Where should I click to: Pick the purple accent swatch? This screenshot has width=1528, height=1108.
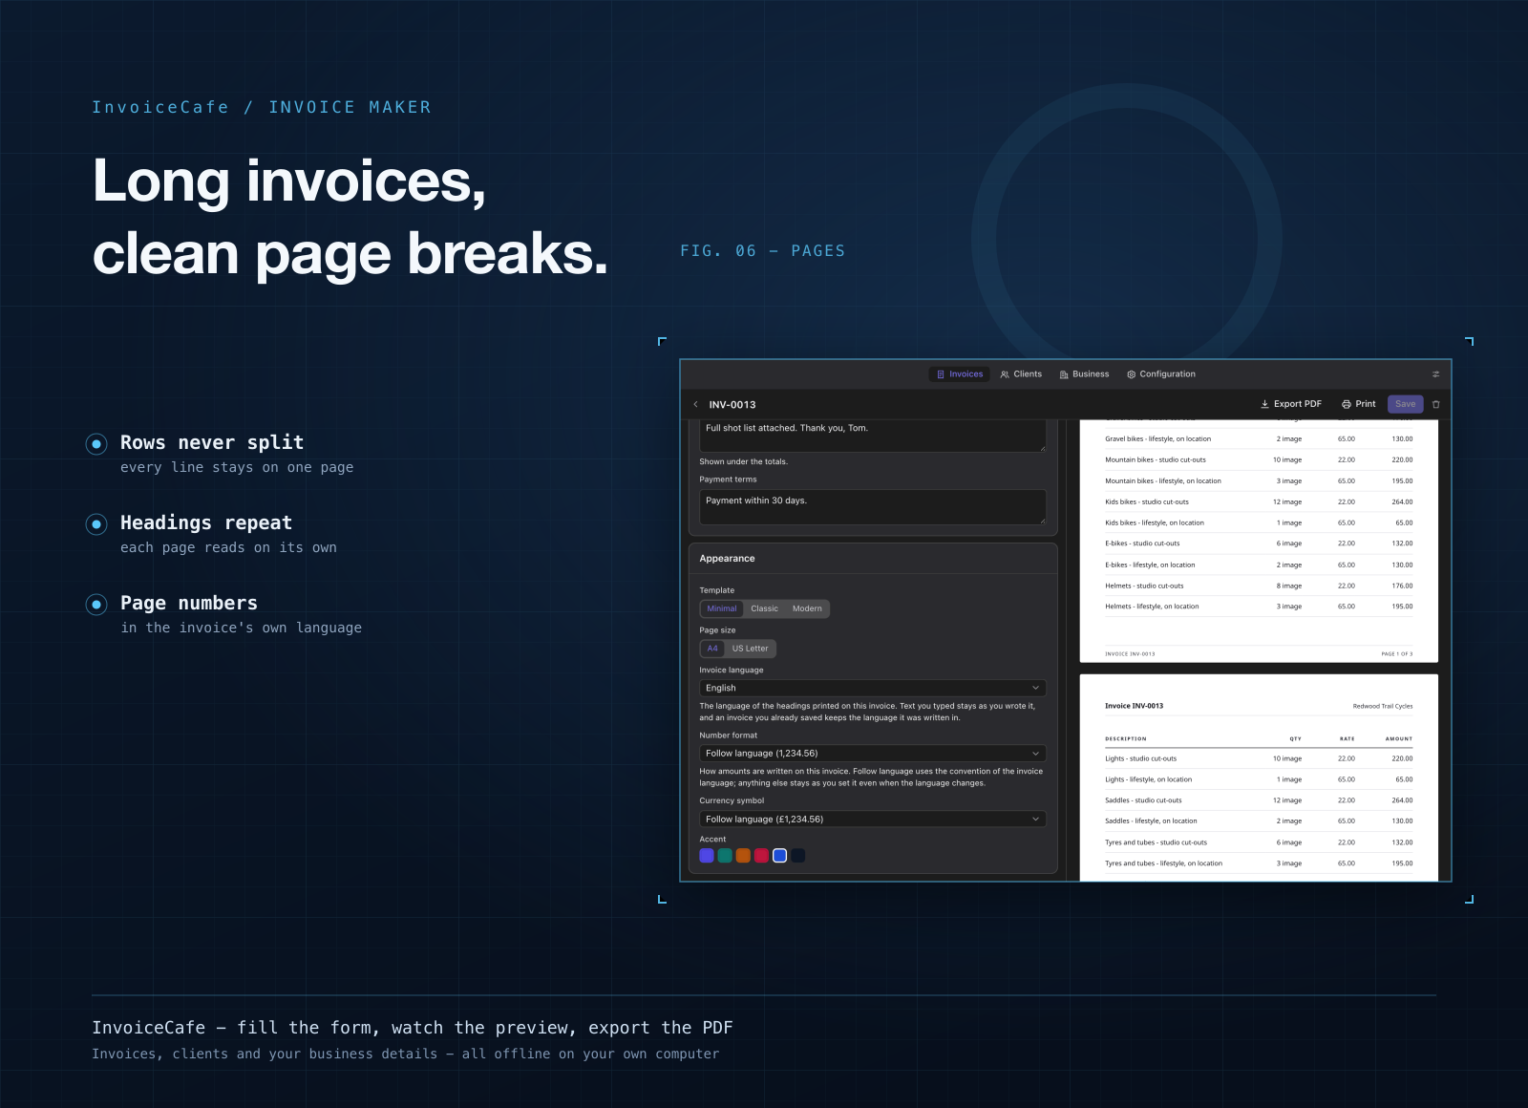[x=707, y=856]
